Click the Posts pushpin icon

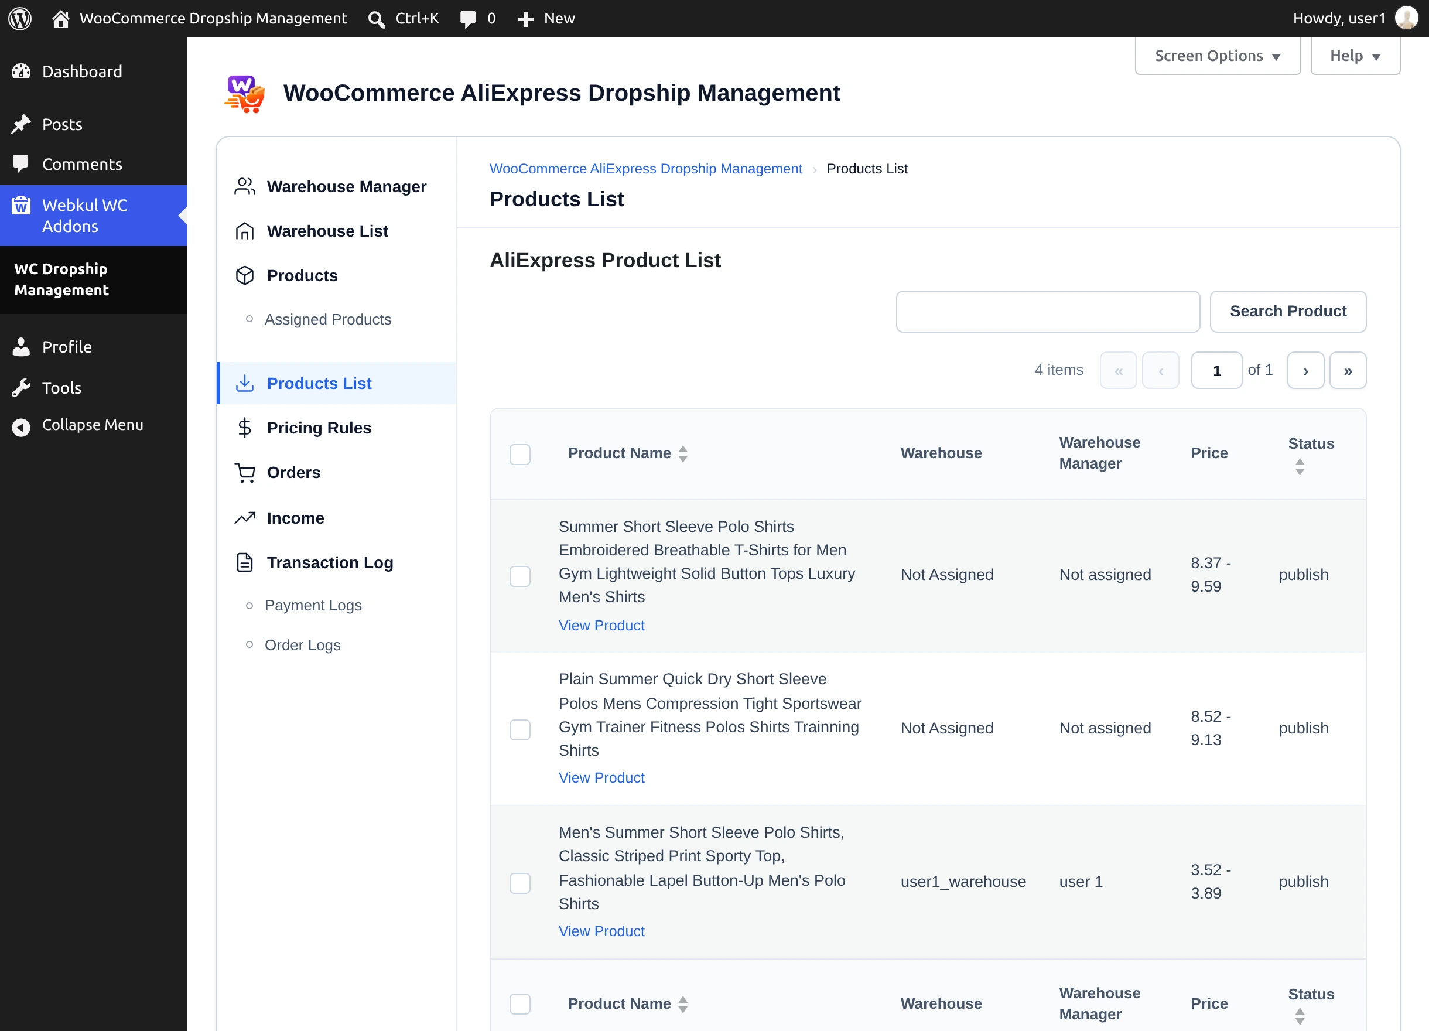22,124
